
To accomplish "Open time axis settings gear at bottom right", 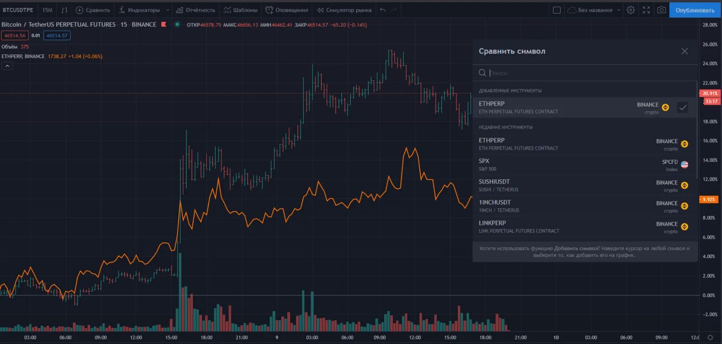I will coord(710,337).
